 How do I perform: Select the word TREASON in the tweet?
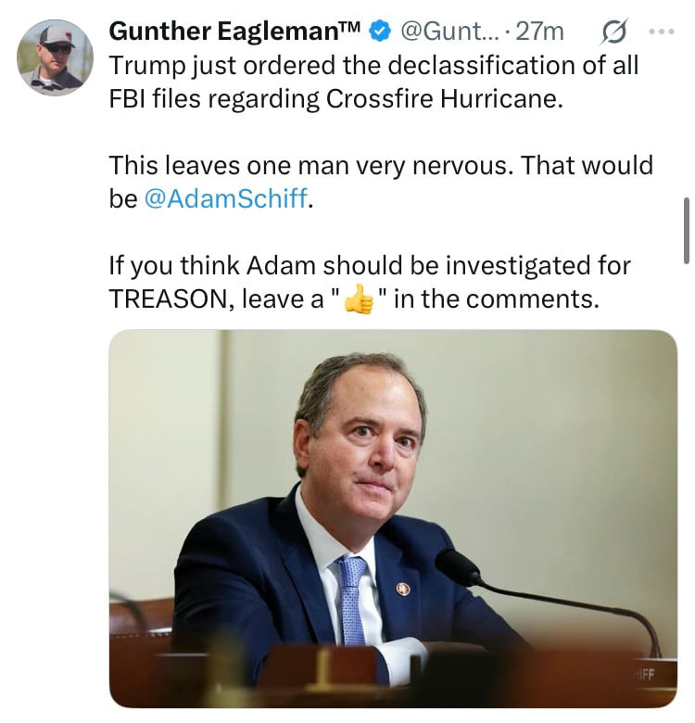pos(164,300)
